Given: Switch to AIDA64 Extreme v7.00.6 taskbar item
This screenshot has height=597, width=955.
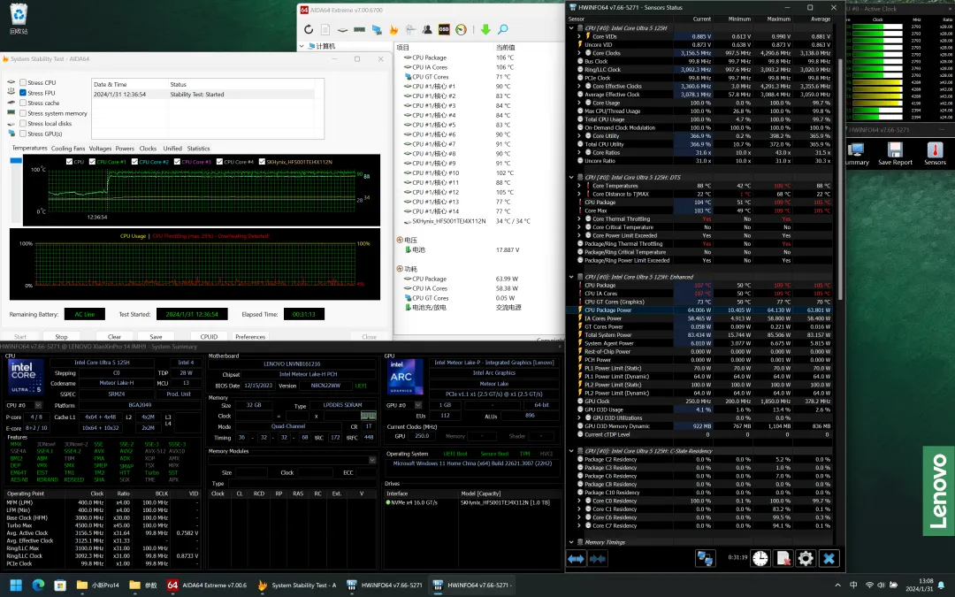Looking at the screenshot, I should click(207, 585).
